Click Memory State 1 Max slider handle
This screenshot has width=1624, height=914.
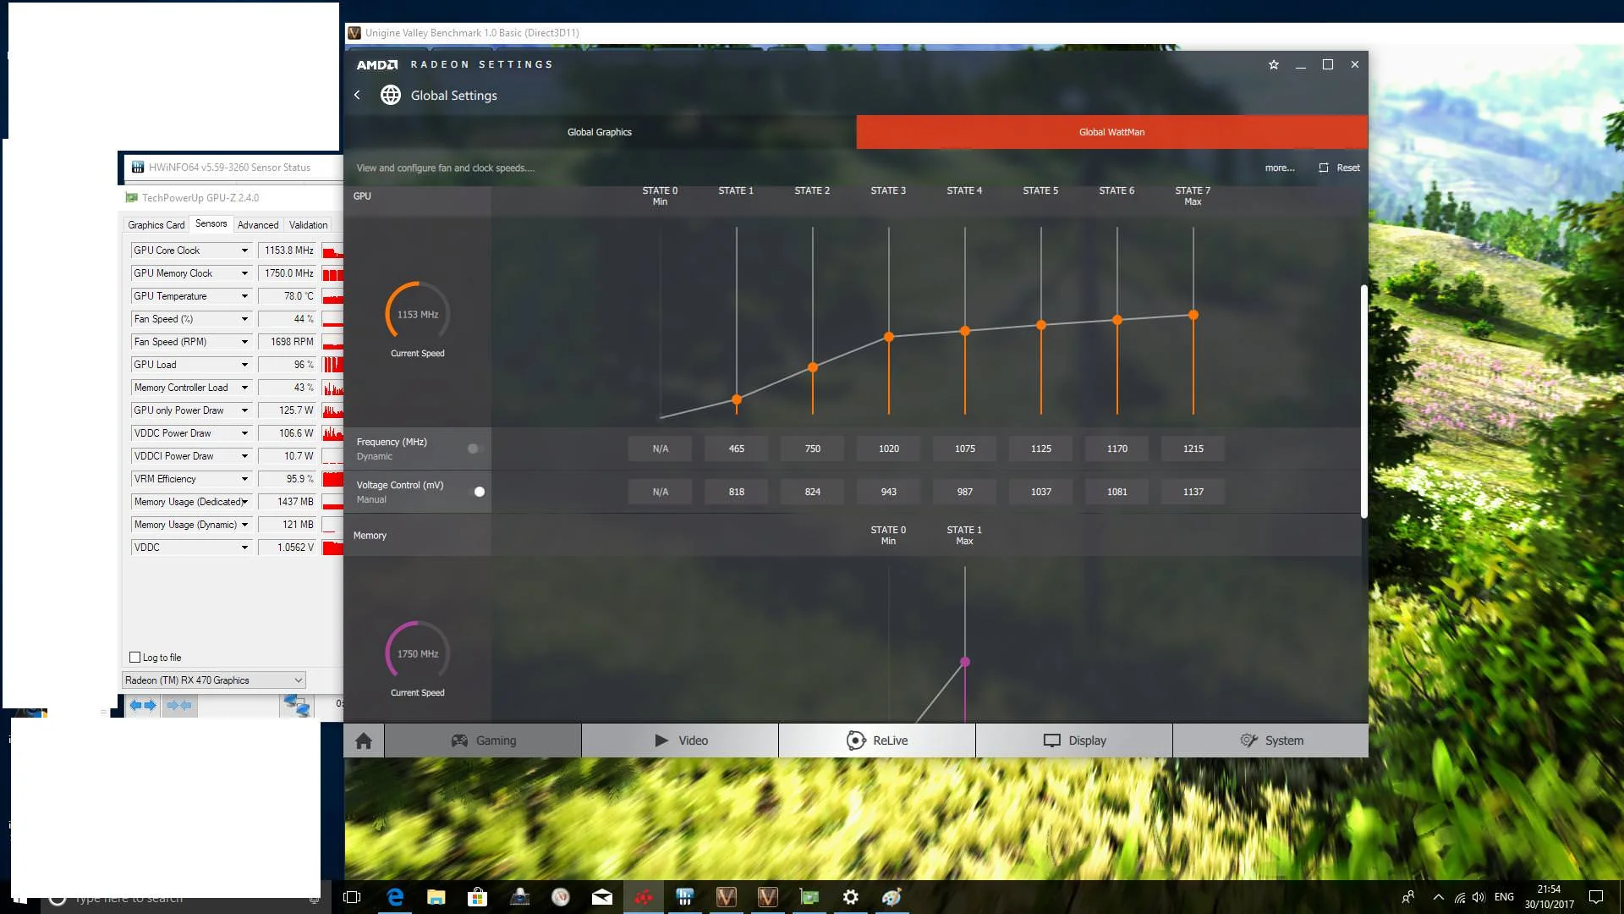pyautogui.click(x=965, y=662)
